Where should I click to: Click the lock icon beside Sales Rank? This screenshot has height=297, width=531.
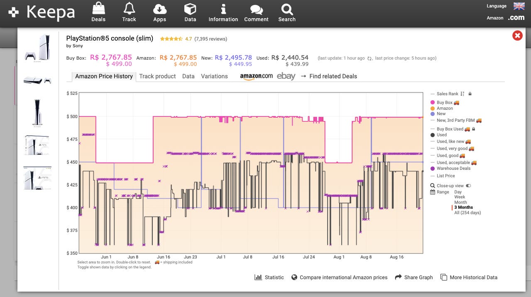tap(470, 94)
